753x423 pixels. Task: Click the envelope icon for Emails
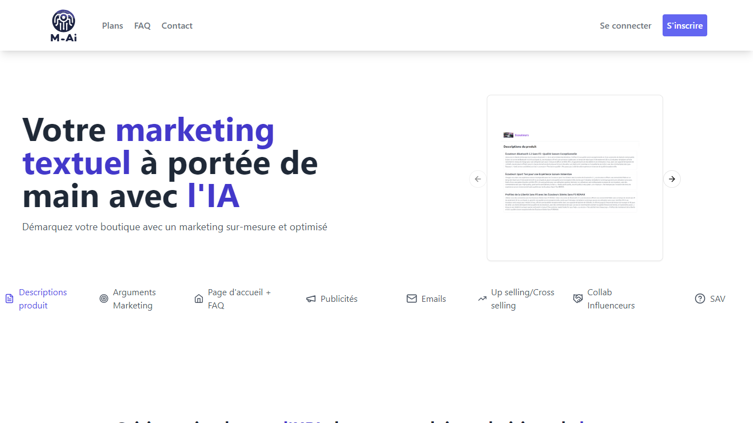pyautogui.click(x=412, y=299)
